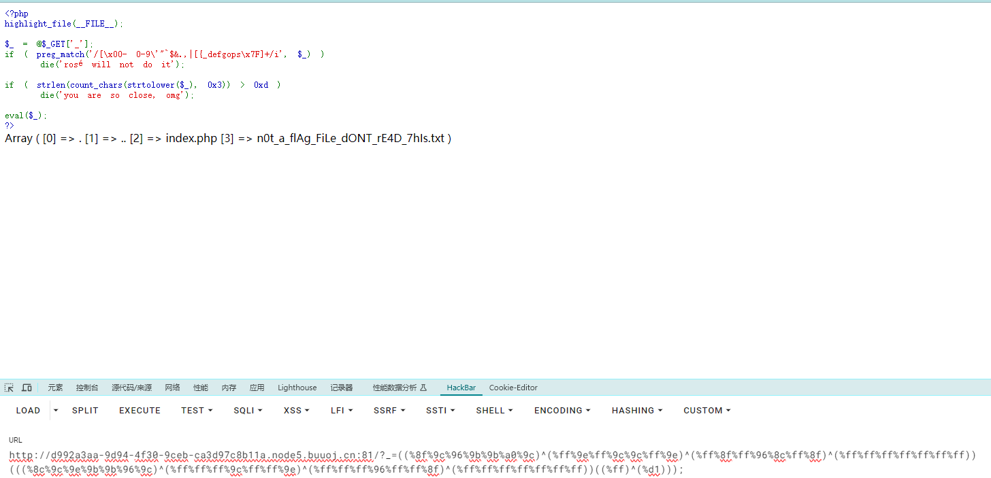Expand the CUSTOM menu
The image size is (991, 478).
coord(706,411)
